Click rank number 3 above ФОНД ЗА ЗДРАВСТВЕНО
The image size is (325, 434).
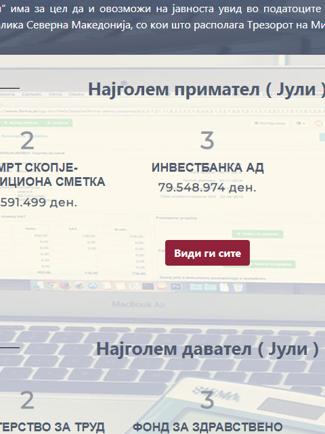coord(207,400)
